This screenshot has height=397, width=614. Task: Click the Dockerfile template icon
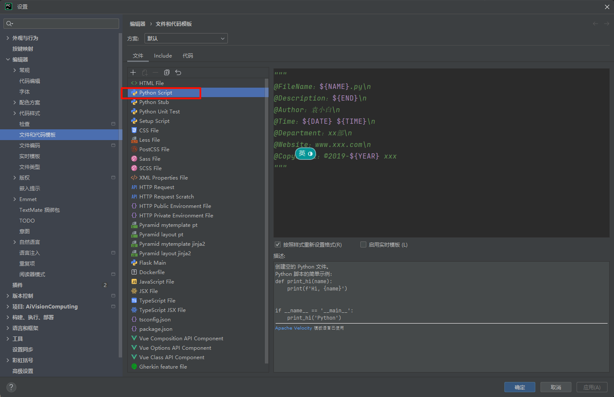134,272
